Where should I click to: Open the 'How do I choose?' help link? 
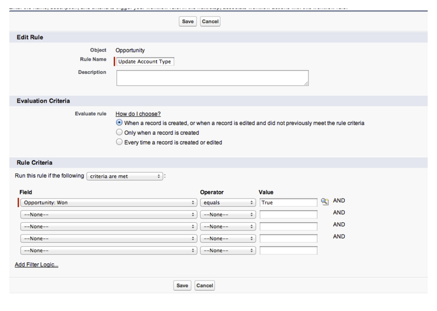pos(138,114)
